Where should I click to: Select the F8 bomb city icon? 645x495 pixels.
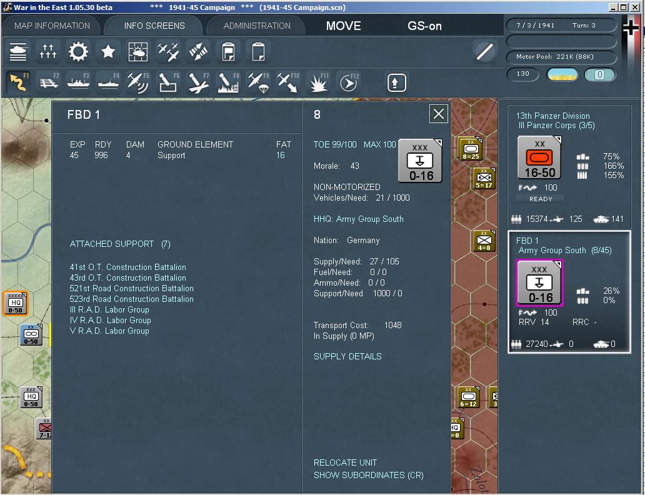[229, 82]
